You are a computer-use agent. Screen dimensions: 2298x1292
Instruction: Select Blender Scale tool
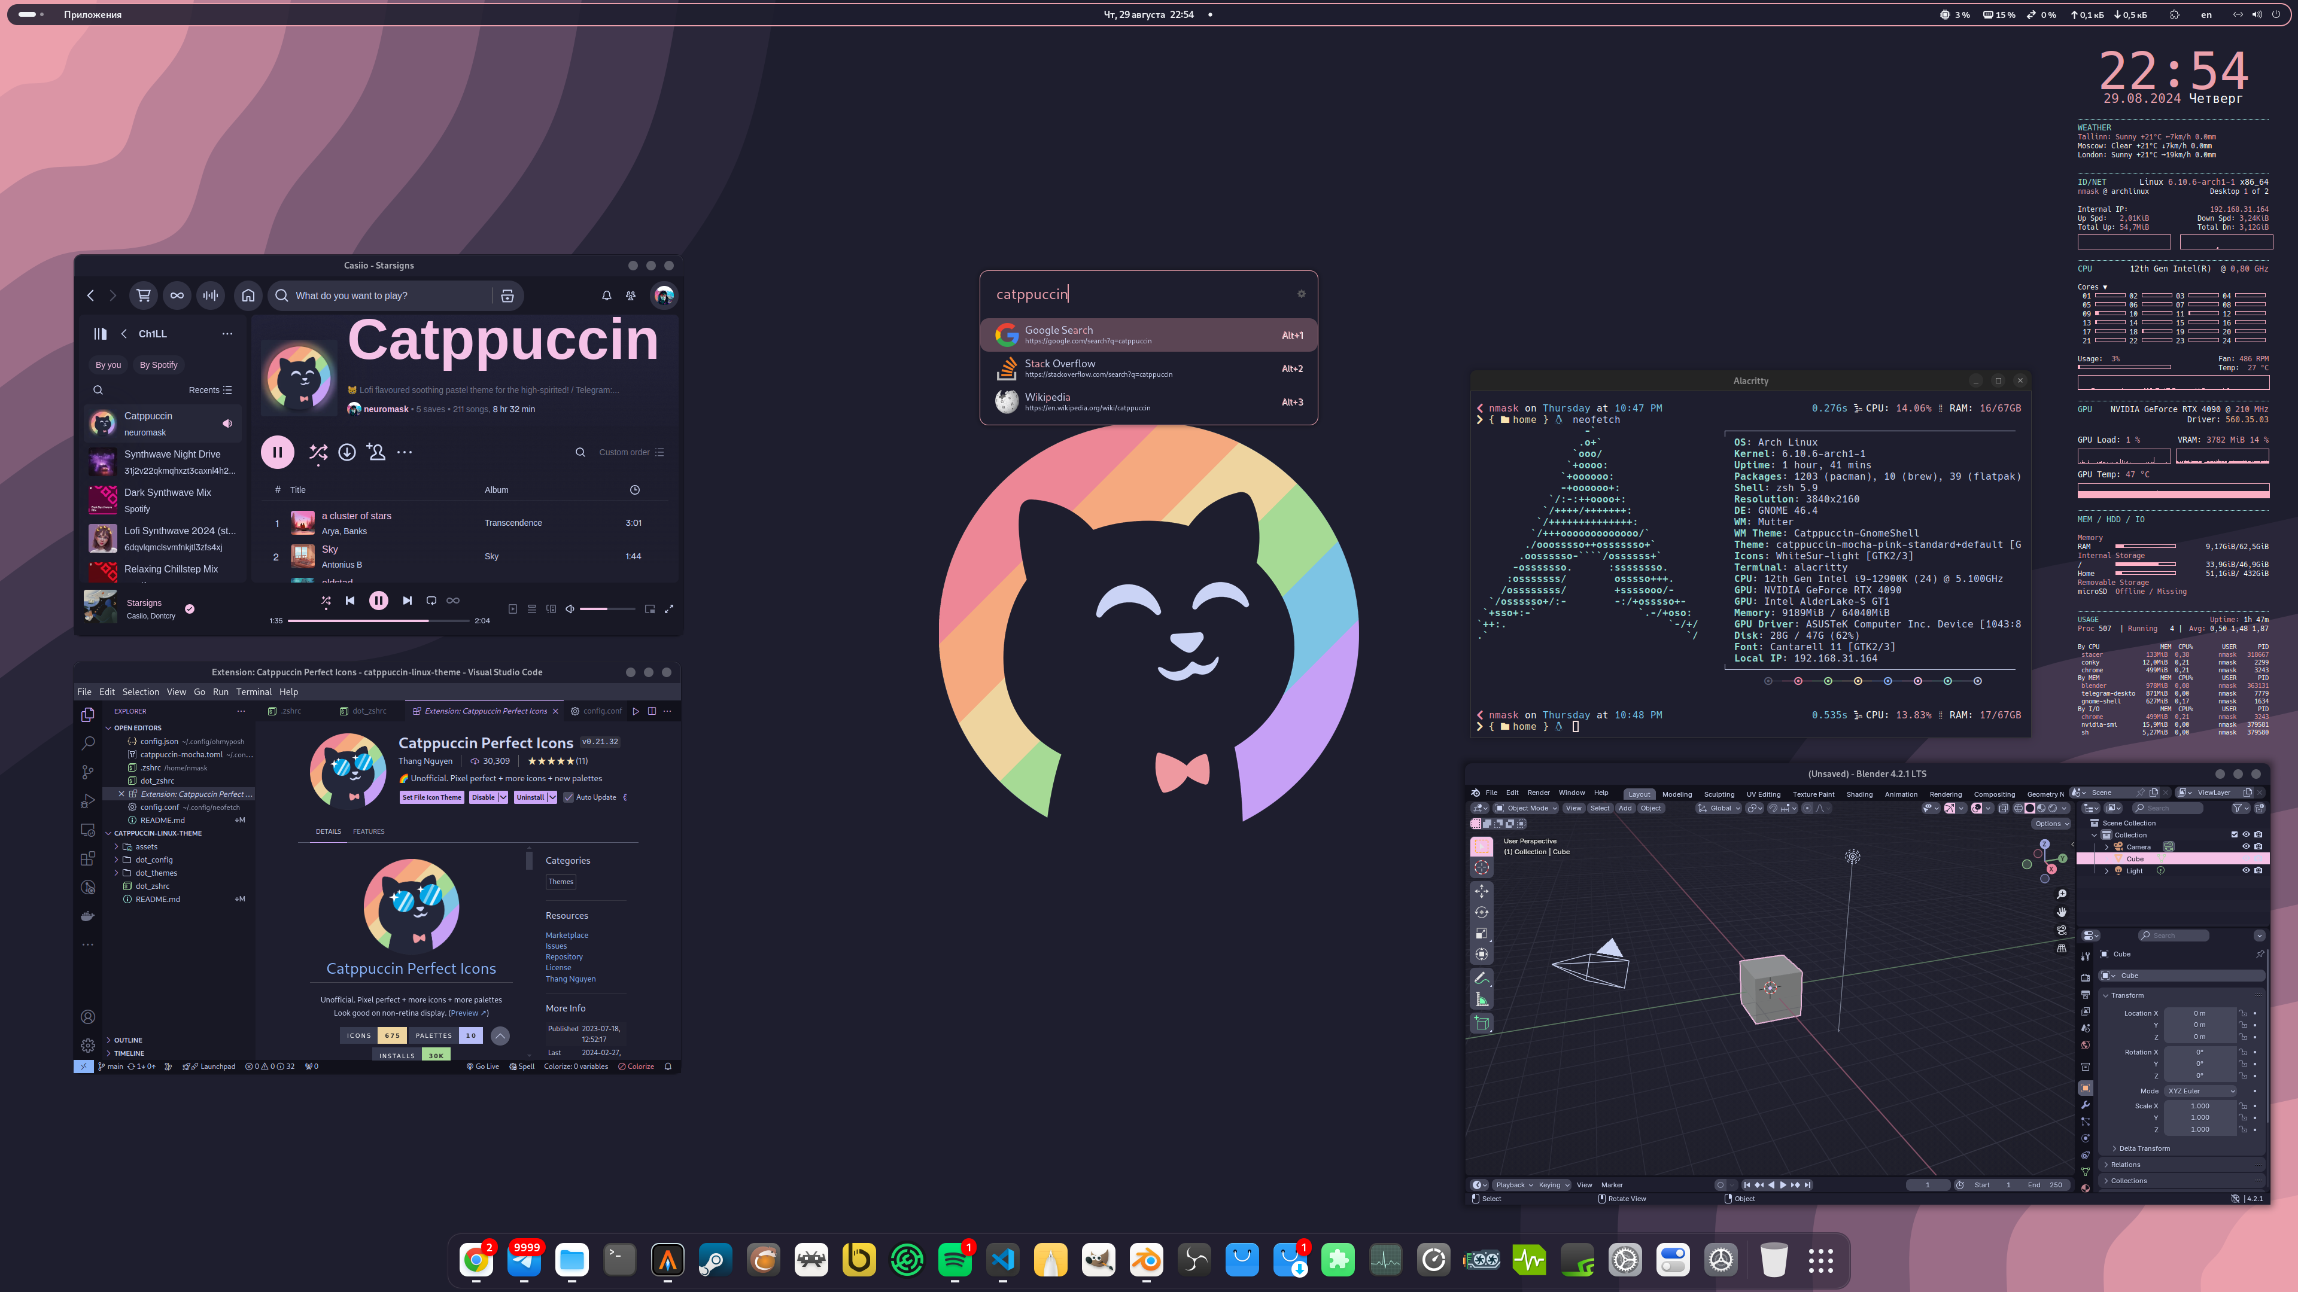pos(1482,934)
